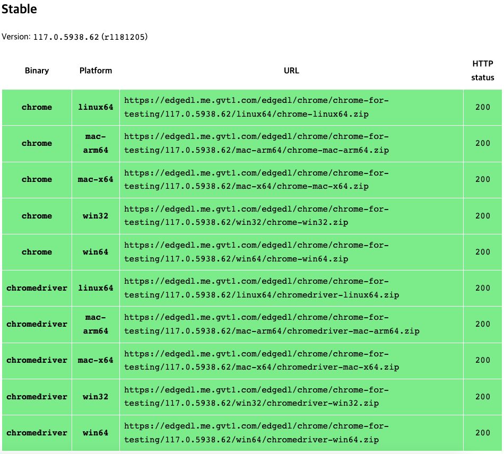
Task: Click chromedriver binary cell for win64
Action: pos(37,433)
